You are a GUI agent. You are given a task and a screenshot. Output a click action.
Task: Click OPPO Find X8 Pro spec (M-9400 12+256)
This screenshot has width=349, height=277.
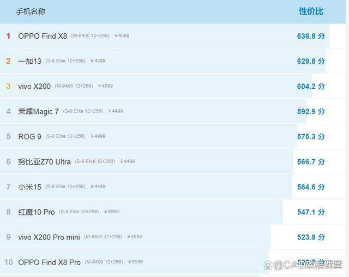(x=104, y=262)
